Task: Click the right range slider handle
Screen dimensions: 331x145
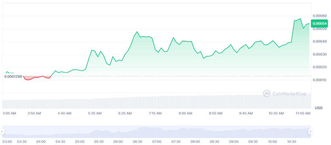Action: (311, 131)
